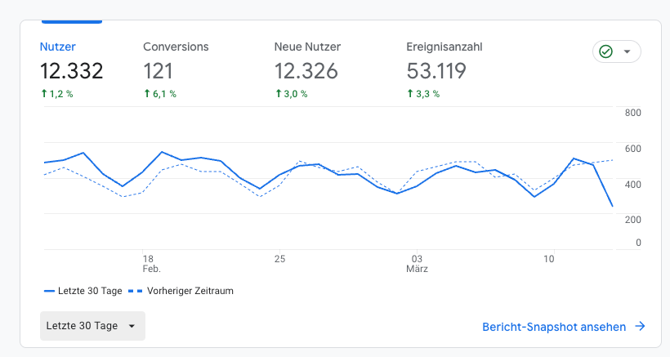Screen dimensions: 670x357
Task: Click the Vorheriger Zeitraum legend entry
Action: (x=181, y=291)
